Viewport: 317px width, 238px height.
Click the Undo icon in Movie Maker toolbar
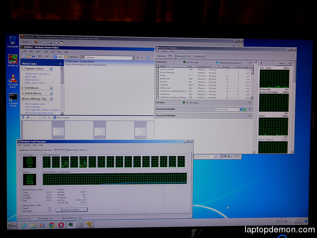point(39,56)
